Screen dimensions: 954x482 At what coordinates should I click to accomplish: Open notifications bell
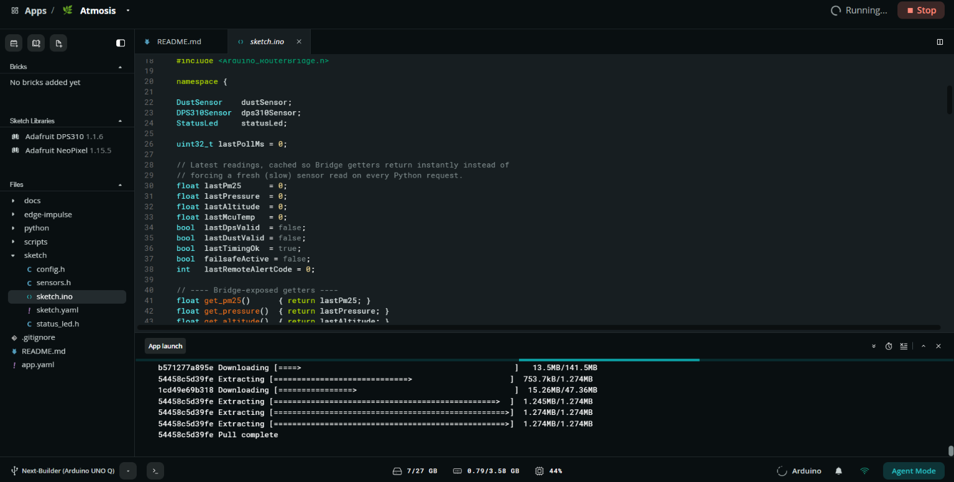pos(838,471)
